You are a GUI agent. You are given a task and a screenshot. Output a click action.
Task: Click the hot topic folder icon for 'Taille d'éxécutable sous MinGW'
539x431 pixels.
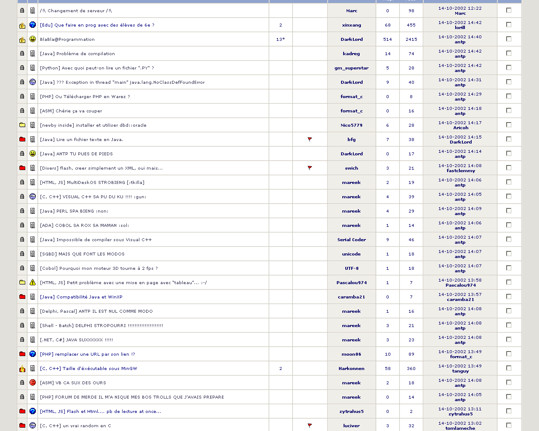(x=22, y=369)
